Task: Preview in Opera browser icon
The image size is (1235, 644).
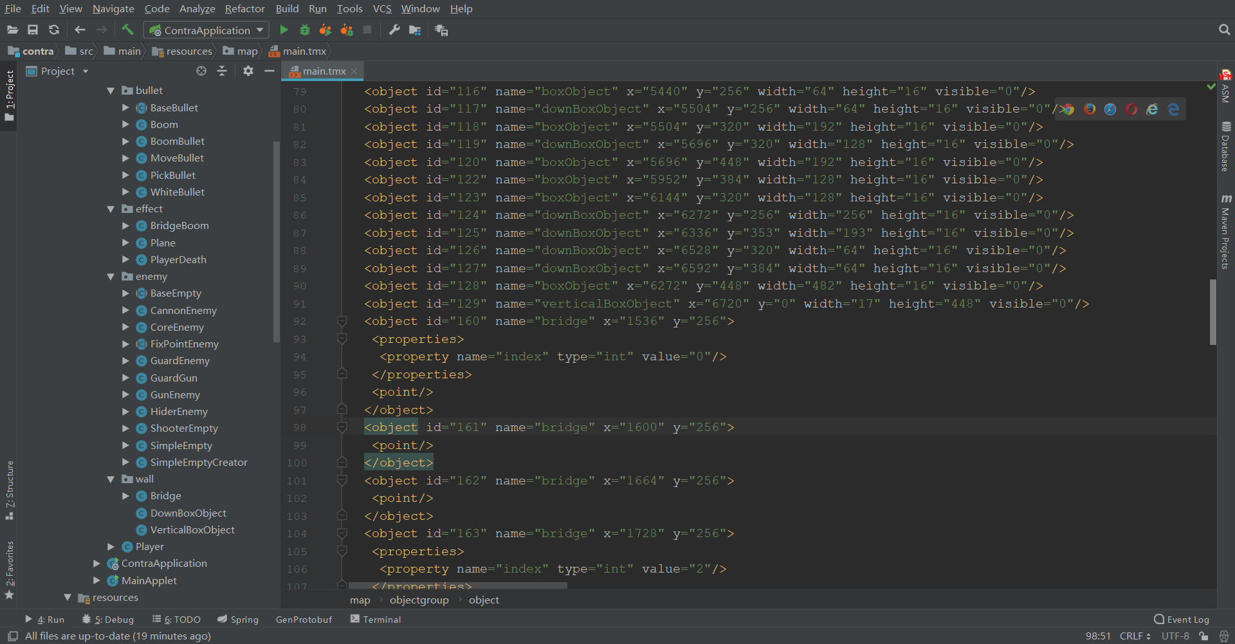Action: coord(1131,109)
